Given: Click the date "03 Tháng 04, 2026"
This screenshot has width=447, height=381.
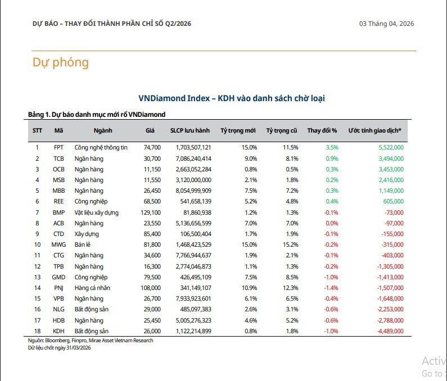Looking at the screenshot, I should pos(386,24).
